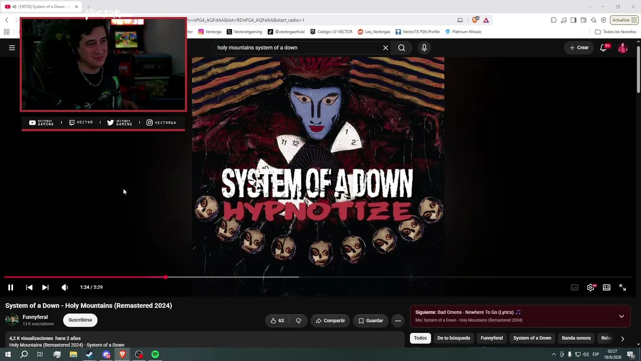This screenshot has width=641, height=361.
Task: Mute the video volume
Action: click(x=65, y=287)
